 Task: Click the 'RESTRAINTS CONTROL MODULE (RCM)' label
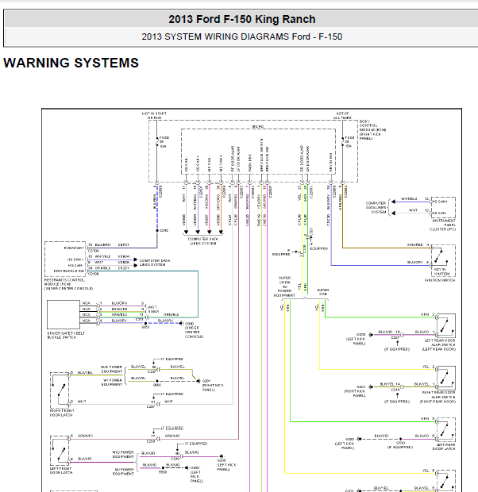coord(68,284)
